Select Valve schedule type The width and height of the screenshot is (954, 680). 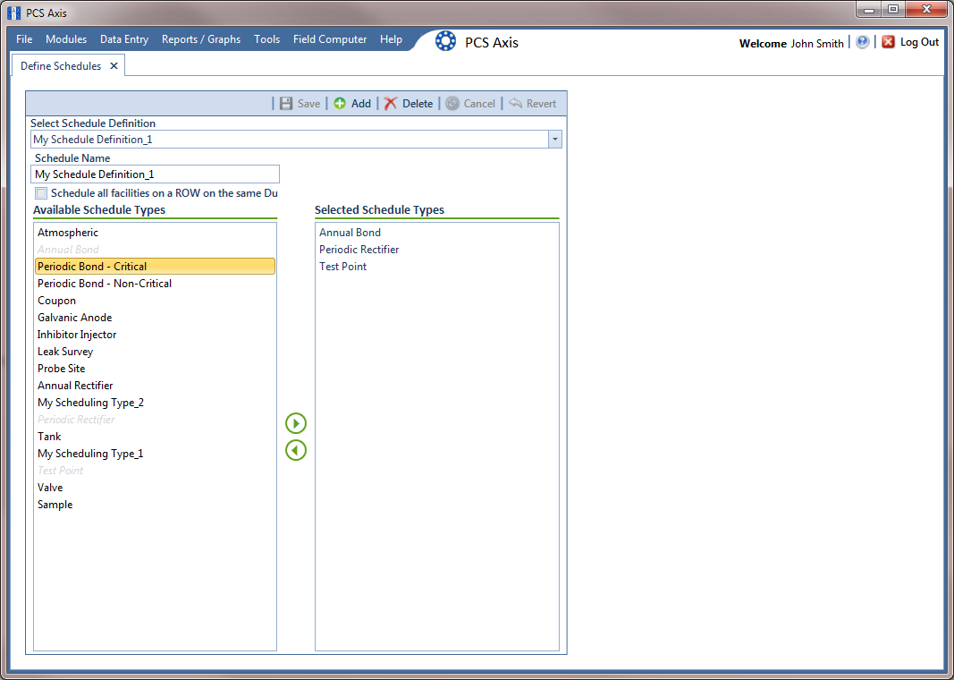point(156,488)
